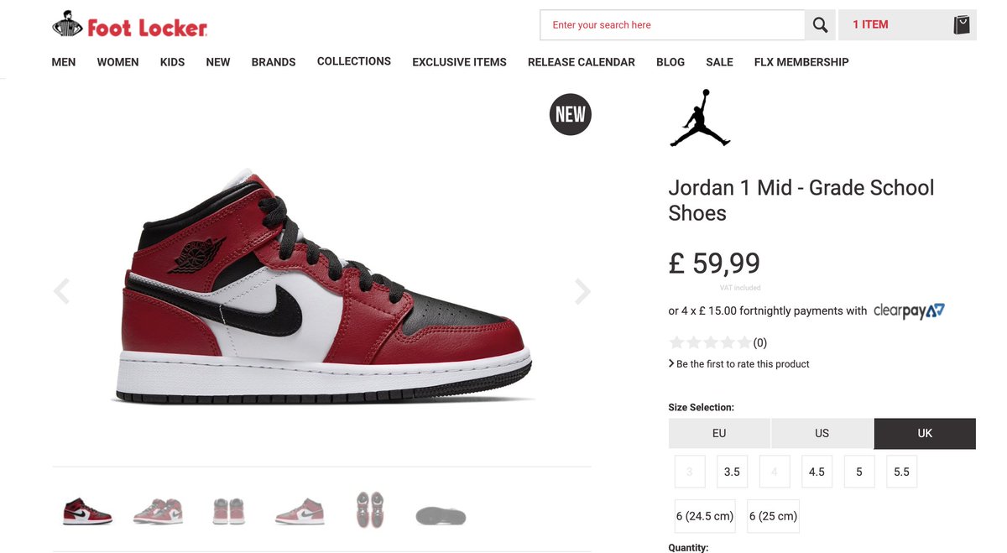The width and height of the screenshot is (1007, 553).
Task: Click the Foot Locker logo
Action: (130, 25)
